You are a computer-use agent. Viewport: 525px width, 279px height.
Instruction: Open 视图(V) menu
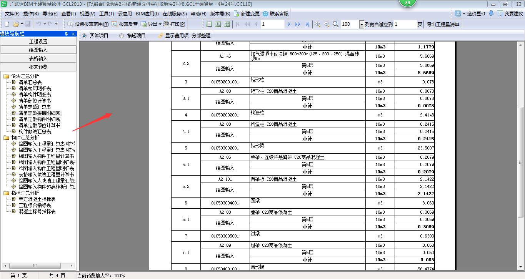[x=87, y=13]
